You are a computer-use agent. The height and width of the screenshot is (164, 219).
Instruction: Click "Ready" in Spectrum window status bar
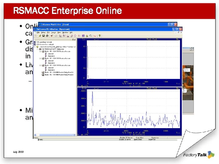36,138
